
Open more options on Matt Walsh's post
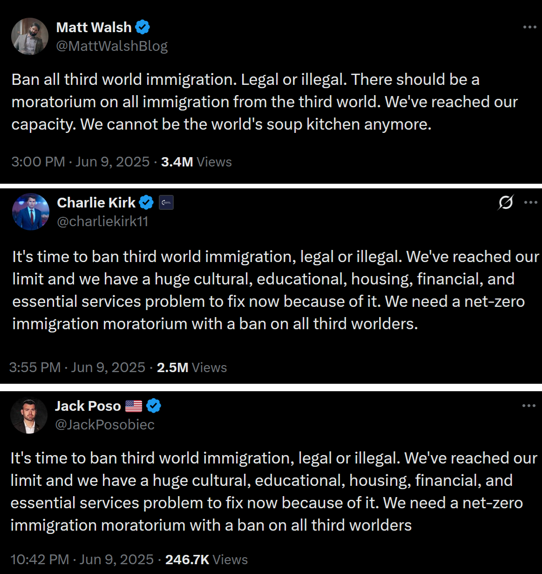pyautogui.click(x=529, y=27)
